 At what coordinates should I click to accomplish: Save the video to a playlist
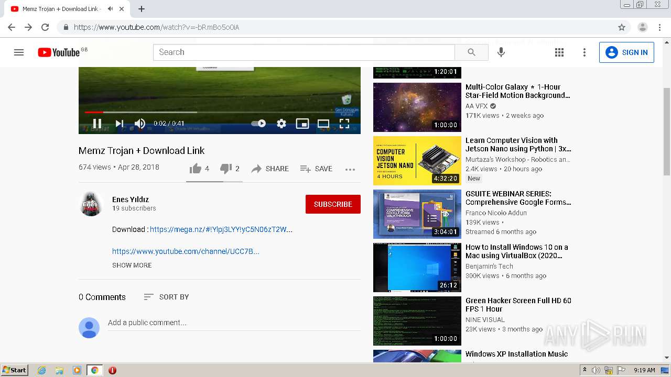coord(316,169)
